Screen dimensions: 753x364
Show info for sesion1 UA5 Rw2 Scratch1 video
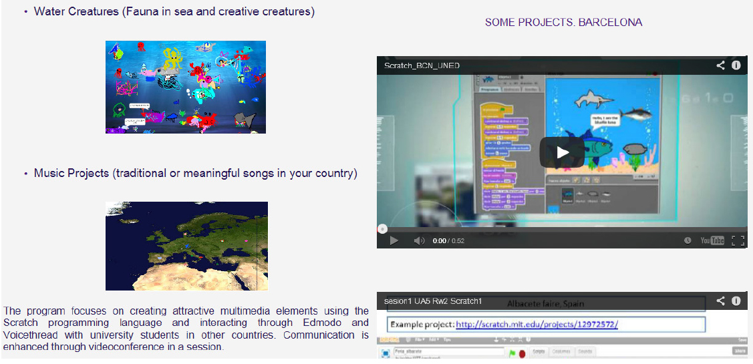736,301
